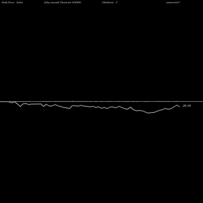
Task: Click the 'Daily Force Index' title text
Action: [12, 2]
